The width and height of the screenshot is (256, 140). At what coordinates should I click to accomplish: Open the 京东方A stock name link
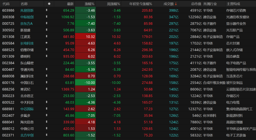pos(26,23)
